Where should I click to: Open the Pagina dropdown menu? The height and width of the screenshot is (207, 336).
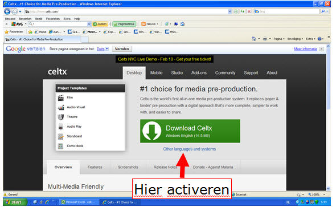[279, 39]
